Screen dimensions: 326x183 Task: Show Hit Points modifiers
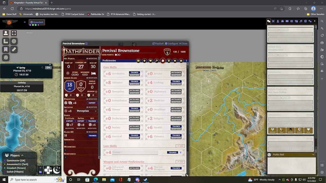(x=92, y=58)
